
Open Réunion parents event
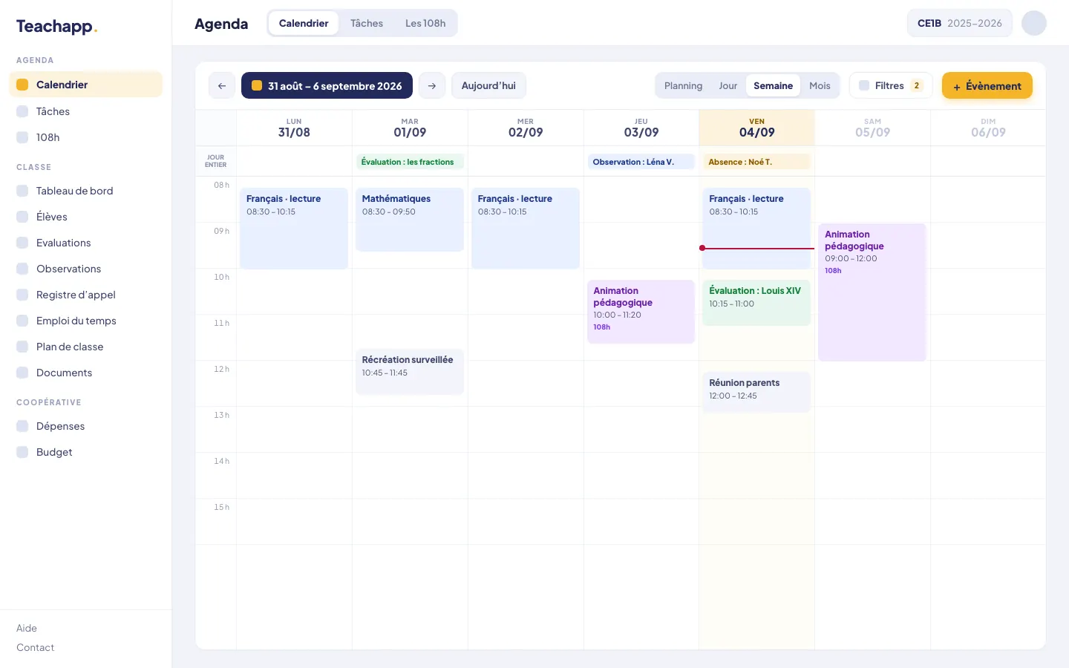coord(756,391)
